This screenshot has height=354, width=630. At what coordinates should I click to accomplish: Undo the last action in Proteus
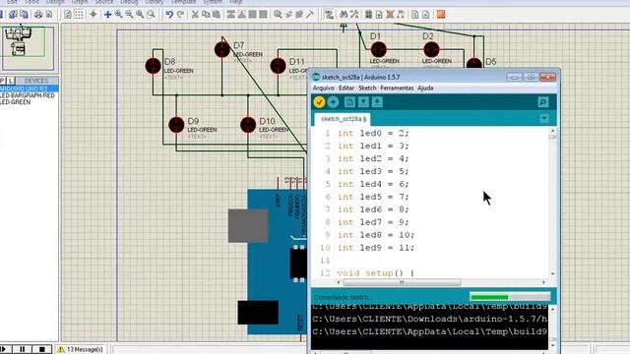[x=169, y=15]
